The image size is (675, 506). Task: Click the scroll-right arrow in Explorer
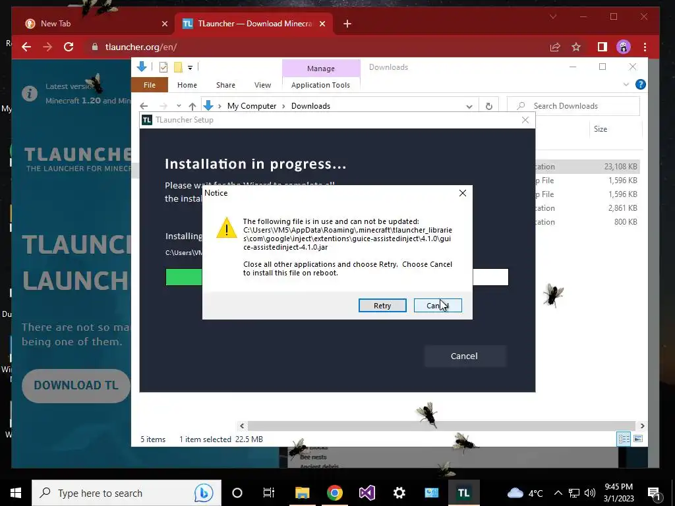(642, 426)
